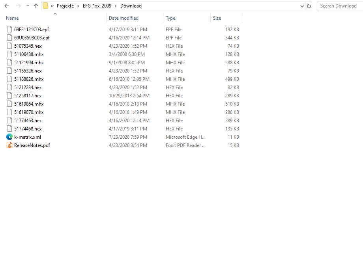363x253 pixels.
Task: Select file name 51188826.mhx
Action: point(29,79)
